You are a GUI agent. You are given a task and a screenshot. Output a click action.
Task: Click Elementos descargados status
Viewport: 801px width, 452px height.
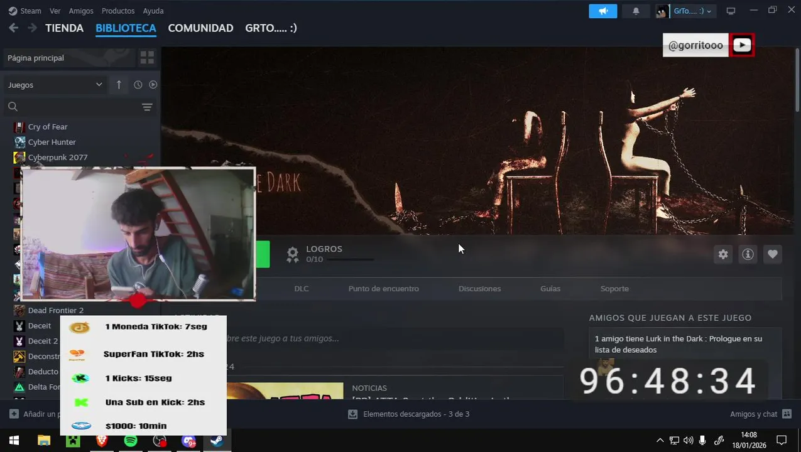416,414
